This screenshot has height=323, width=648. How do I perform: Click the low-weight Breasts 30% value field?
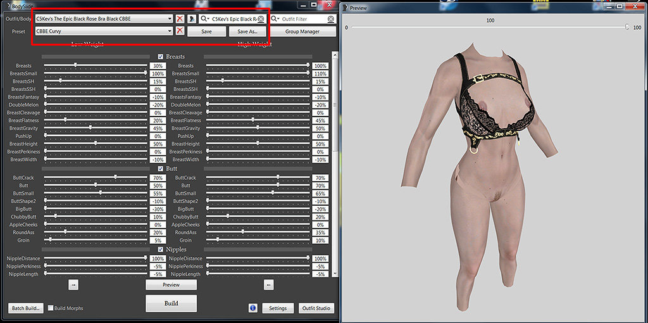158,66
